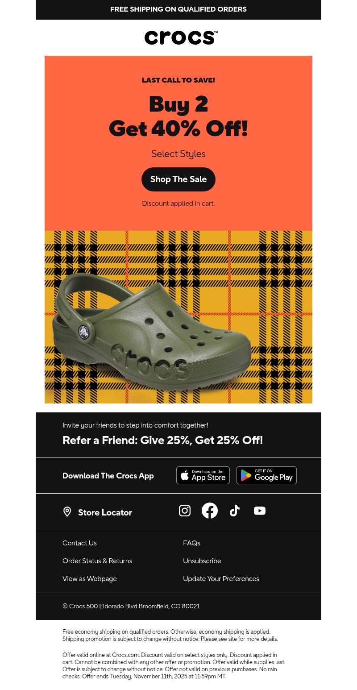357x690 pixels.
Task: Click the Buy 2 Get 40% Off headline
Action: (178, 116)
